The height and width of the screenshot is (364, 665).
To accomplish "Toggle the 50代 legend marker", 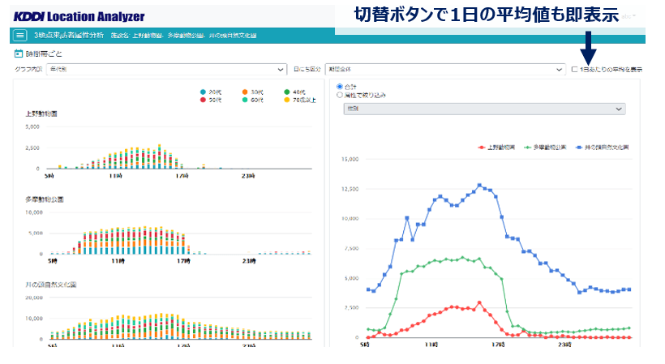I will [x=203, y=99].
